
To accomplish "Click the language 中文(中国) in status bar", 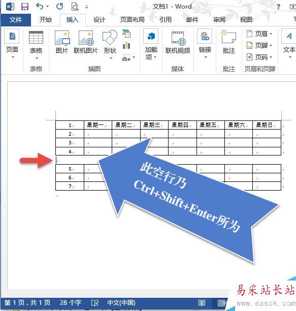I will click(121, 303).
